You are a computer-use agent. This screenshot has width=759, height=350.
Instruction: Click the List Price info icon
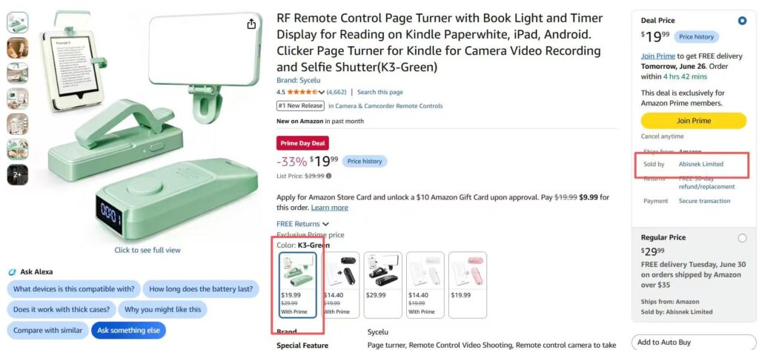click(x=329, y=176)
